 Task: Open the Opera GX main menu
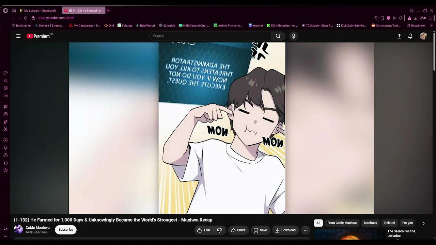pyautogui.click(x=5, y=11)
